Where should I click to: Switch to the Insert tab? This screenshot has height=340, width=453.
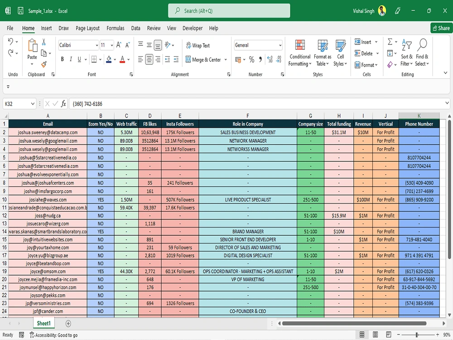tap(46, 28)
